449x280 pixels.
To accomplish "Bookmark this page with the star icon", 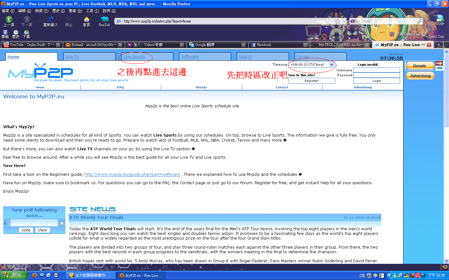I will pos(338,21).
